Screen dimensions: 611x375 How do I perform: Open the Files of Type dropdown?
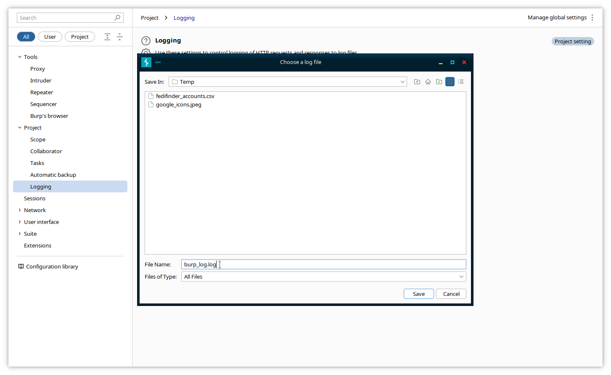[461, 277]
